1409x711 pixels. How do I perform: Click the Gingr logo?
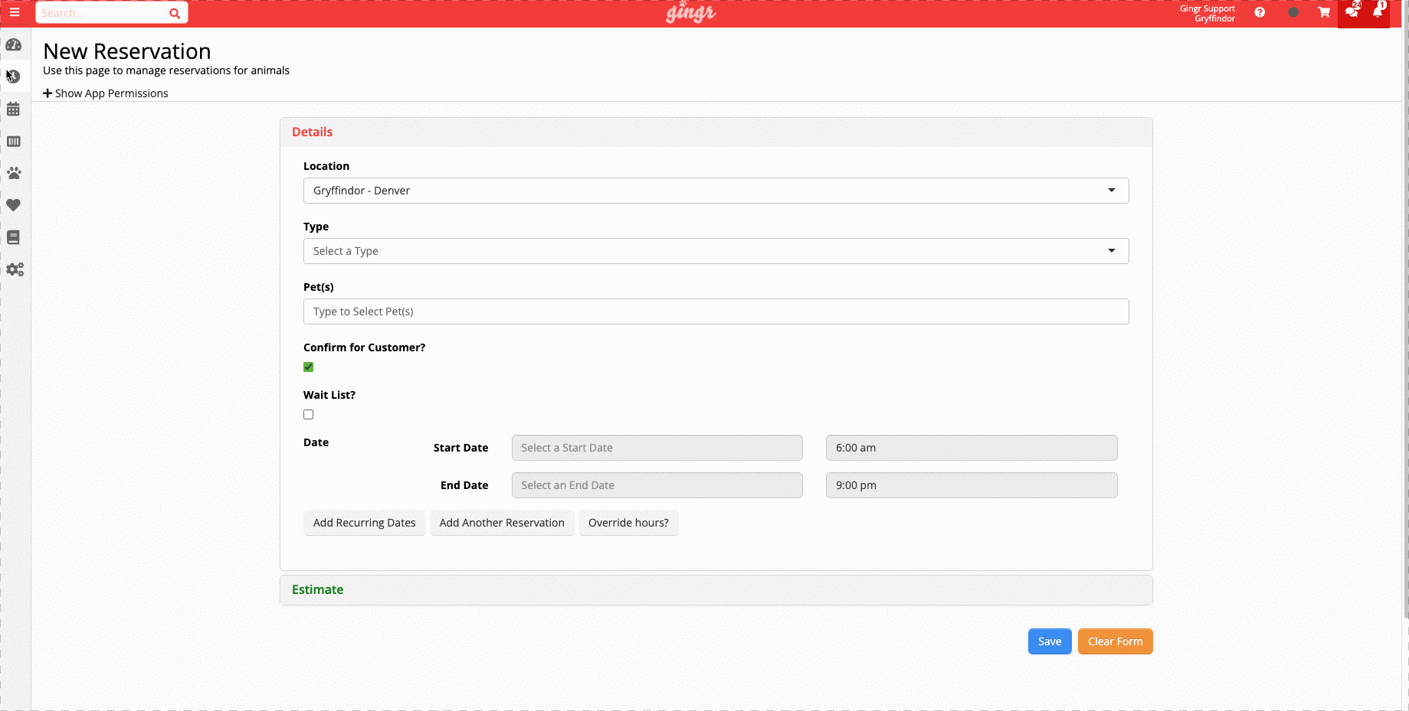pos(690,12)
